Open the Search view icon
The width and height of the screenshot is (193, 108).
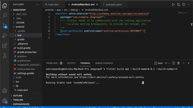tap(5, 16)
